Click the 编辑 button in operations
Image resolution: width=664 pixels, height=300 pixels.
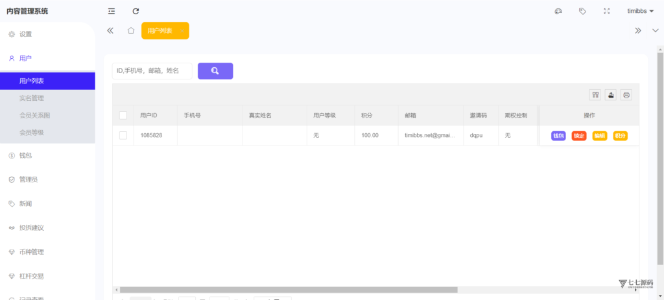(600, 136)
